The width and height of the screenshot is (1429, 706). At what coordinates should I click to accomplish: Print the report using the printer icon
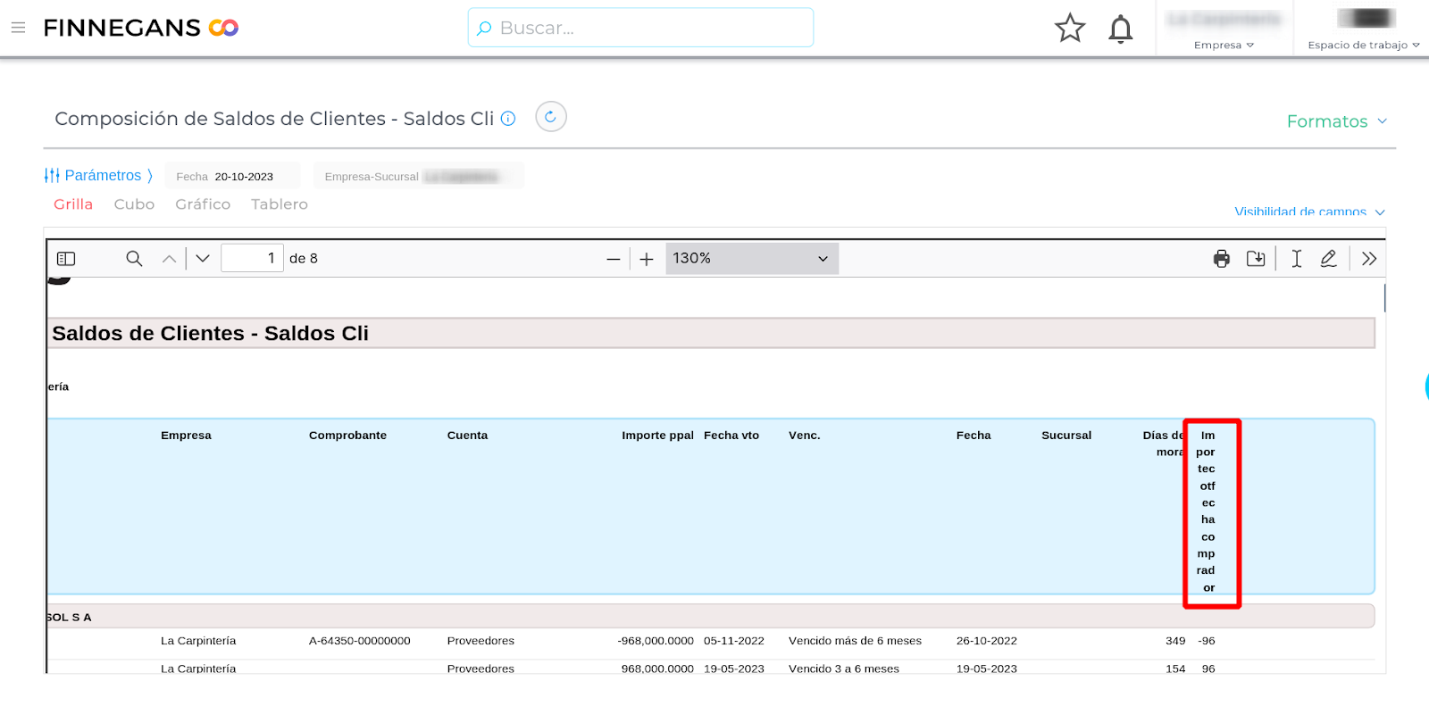(x=1221, y=259)
